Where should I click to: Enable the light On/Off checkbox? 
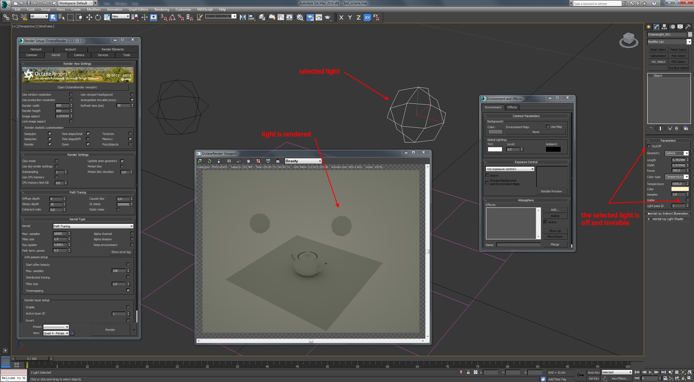point(649,146)
